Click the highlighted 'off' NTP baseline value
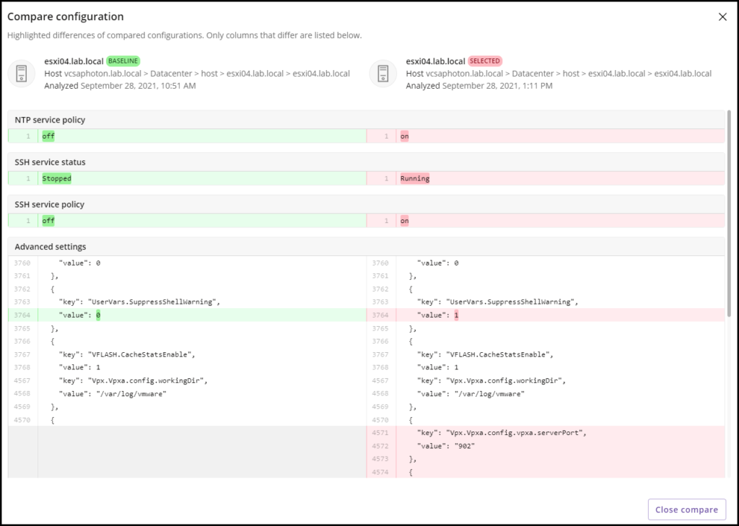The image size is (739, 526). tap(48, 136)
